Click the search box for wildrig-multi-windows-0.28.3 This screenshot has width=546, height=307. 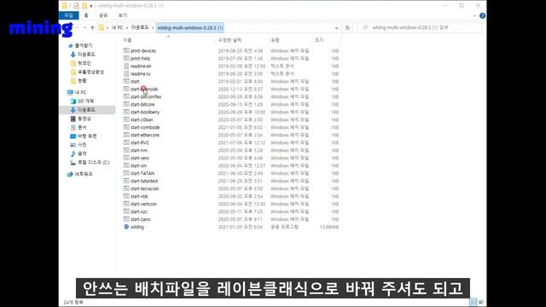pos(420,27)
